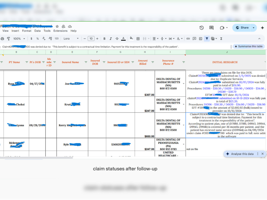Toggle strikethrough formatting
Screen dimensions: 267x200
[117, 39]
